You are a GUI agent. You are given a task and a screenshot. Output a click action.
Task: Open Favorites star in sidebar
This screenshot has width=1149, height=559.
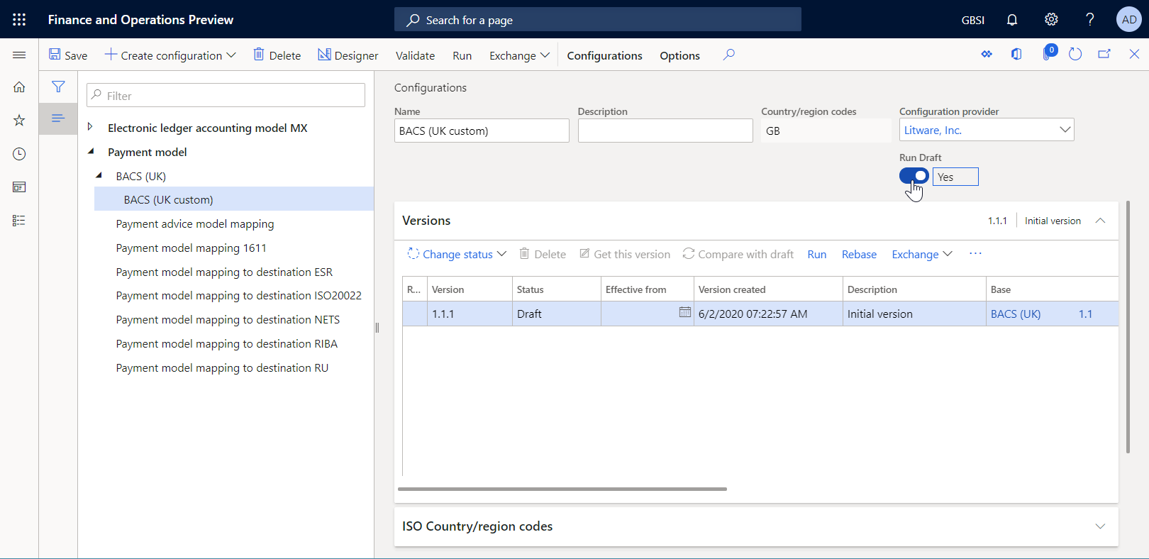[19, 121]
